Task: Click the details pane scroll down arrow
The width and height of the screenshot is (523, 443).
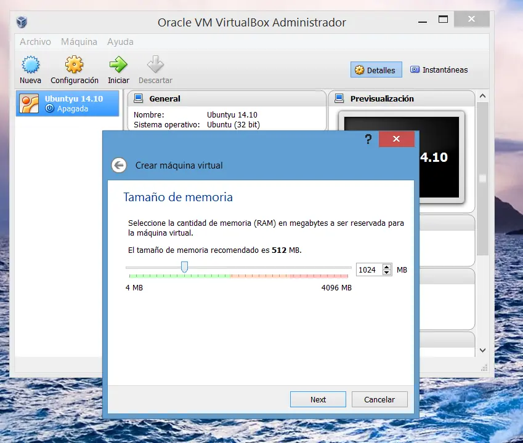Action: [x=482, y=350]
